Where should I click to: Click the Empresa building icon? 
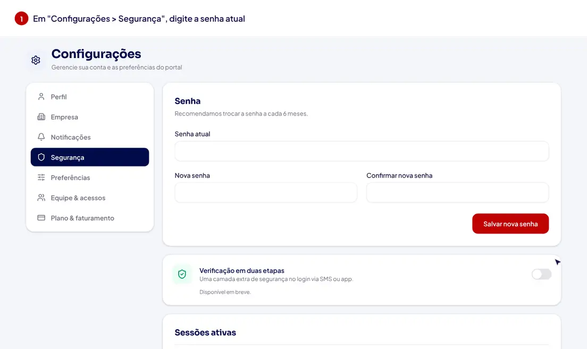41,117
